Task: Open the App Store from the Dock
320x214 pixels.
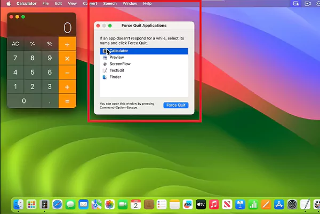Action: pos(279,204)
